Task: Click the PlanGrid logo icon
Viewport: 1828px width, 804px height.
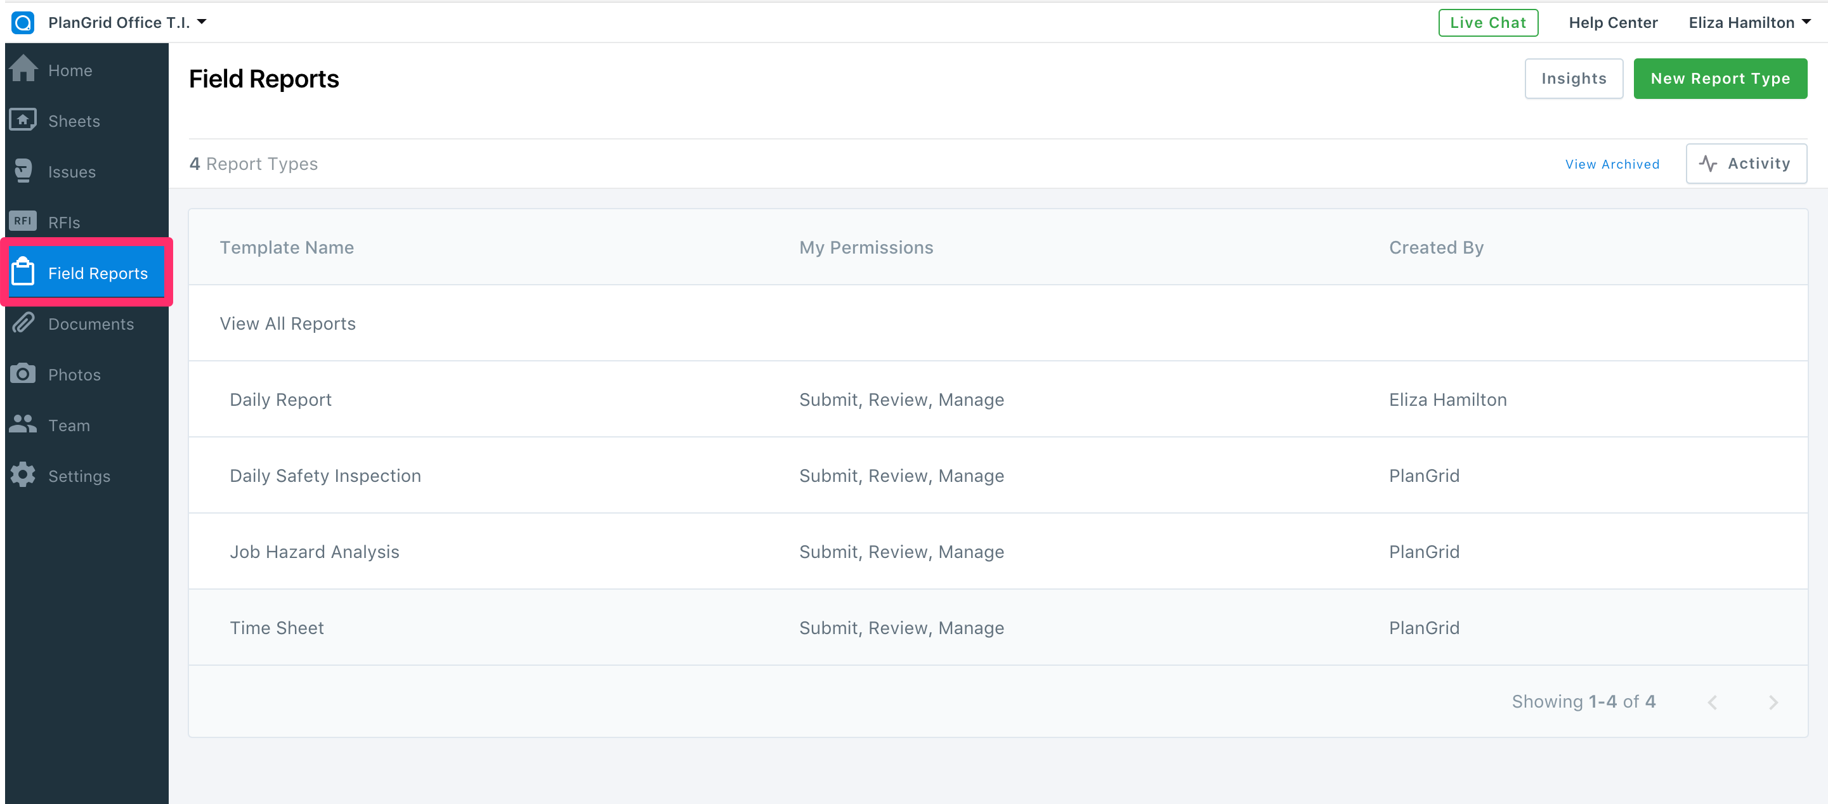Action: [x=23, y=23]
